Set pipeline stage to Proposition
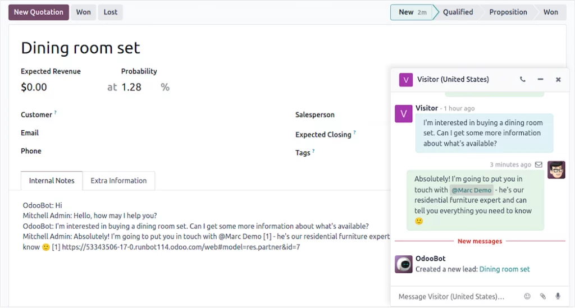 508,12
